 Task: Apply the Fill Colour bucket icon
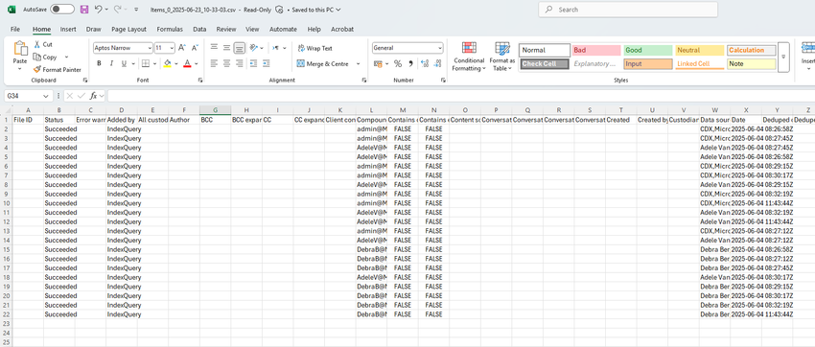pyautogui.click(x=168, y=63)
